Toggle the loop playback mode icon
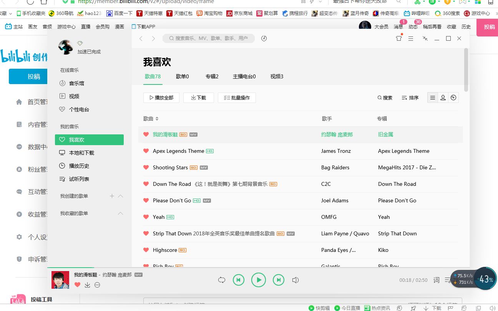498x311 pixels. pyautogui.click(x=222, y=280)
